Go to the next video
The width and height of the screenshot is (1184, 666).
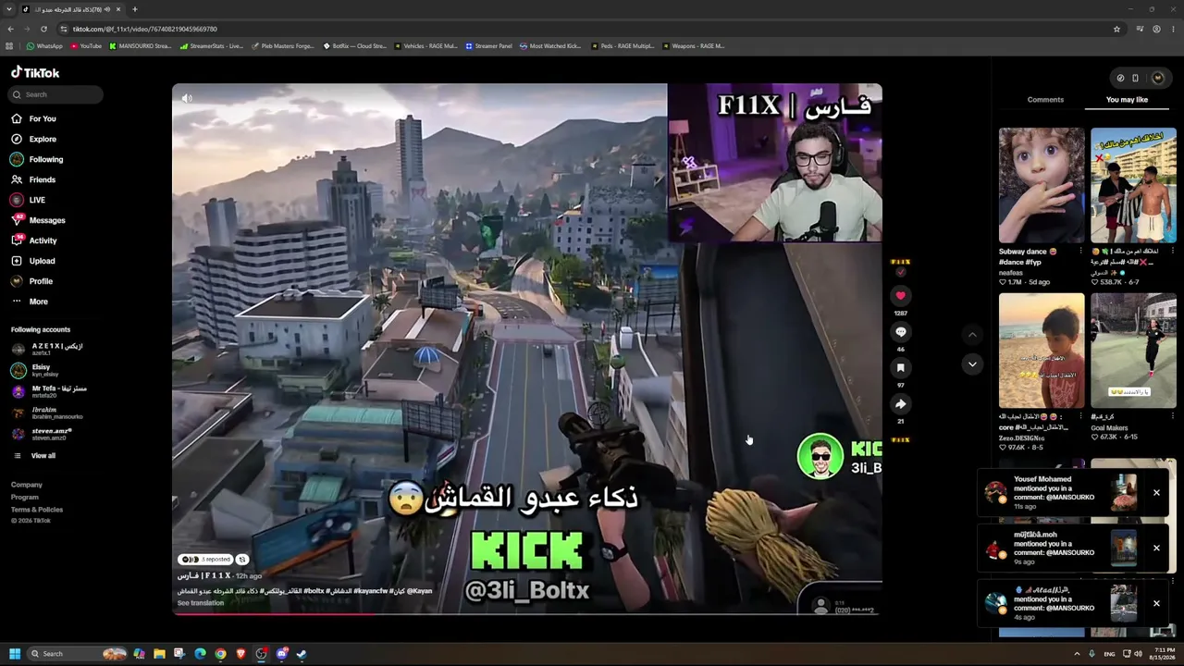972,364
